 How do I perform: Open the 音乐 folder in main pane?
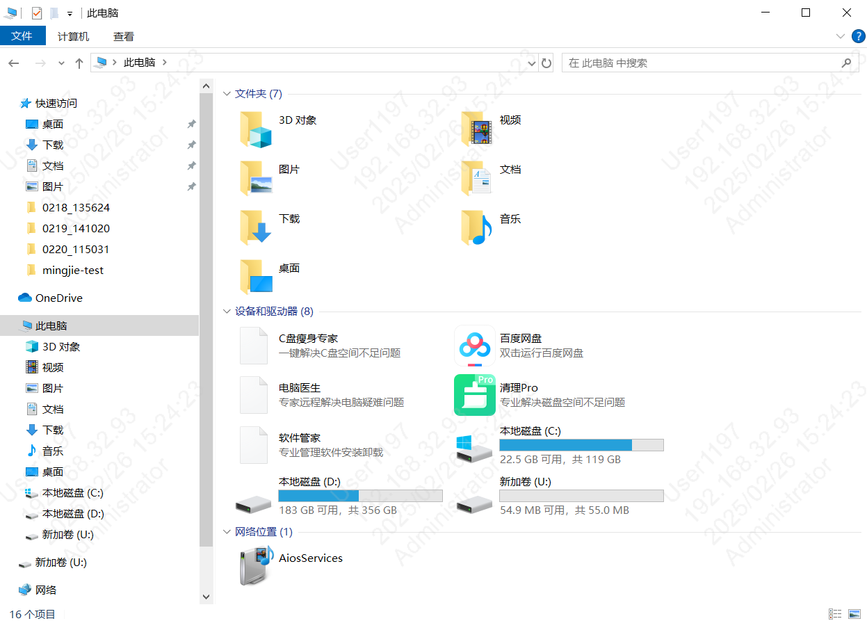pos(476,227)
